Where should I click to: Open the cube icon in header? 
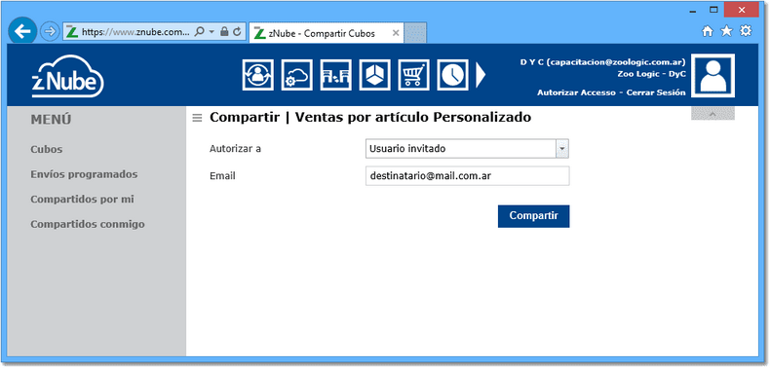[374, 75]
